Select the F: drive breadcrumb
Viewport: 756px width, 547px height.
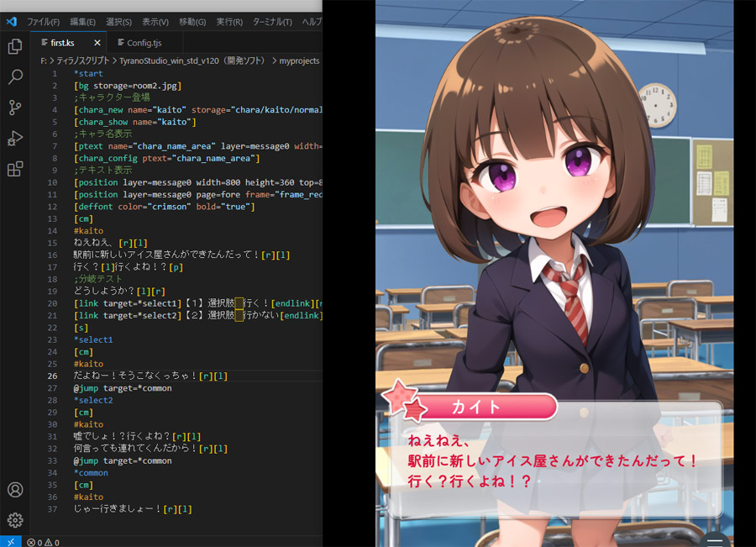click(x=44, y=60)
